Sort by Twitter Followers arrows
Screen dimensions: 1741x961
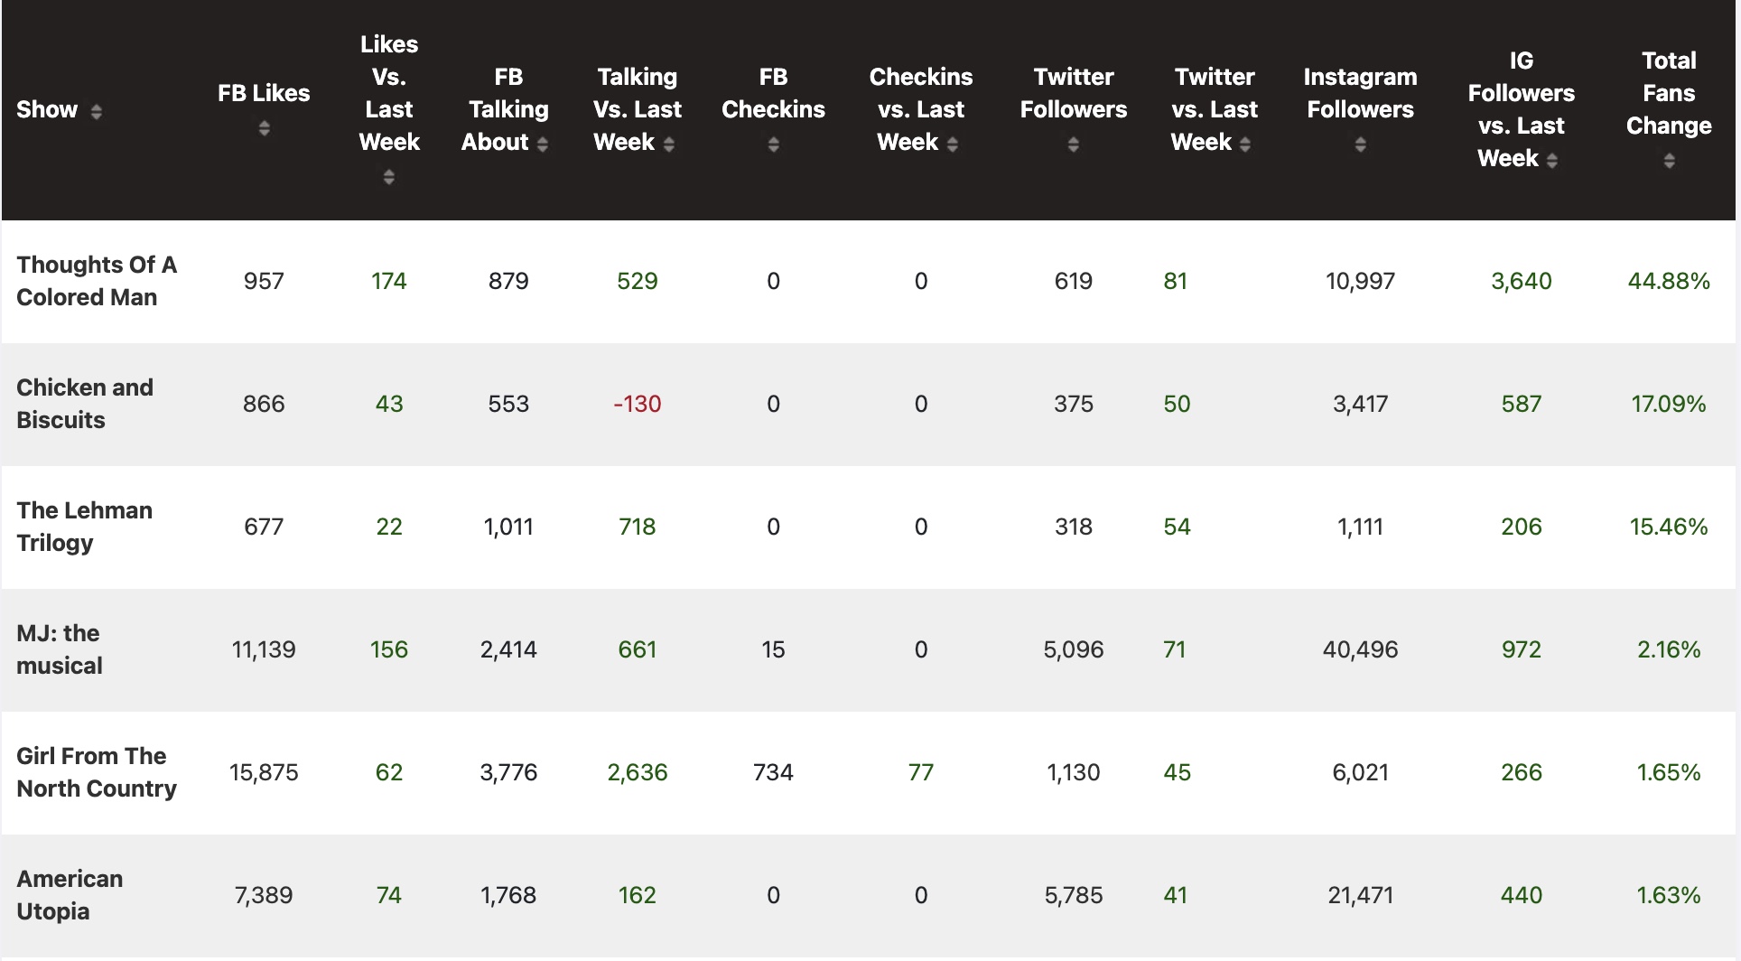pos(1073,145)
